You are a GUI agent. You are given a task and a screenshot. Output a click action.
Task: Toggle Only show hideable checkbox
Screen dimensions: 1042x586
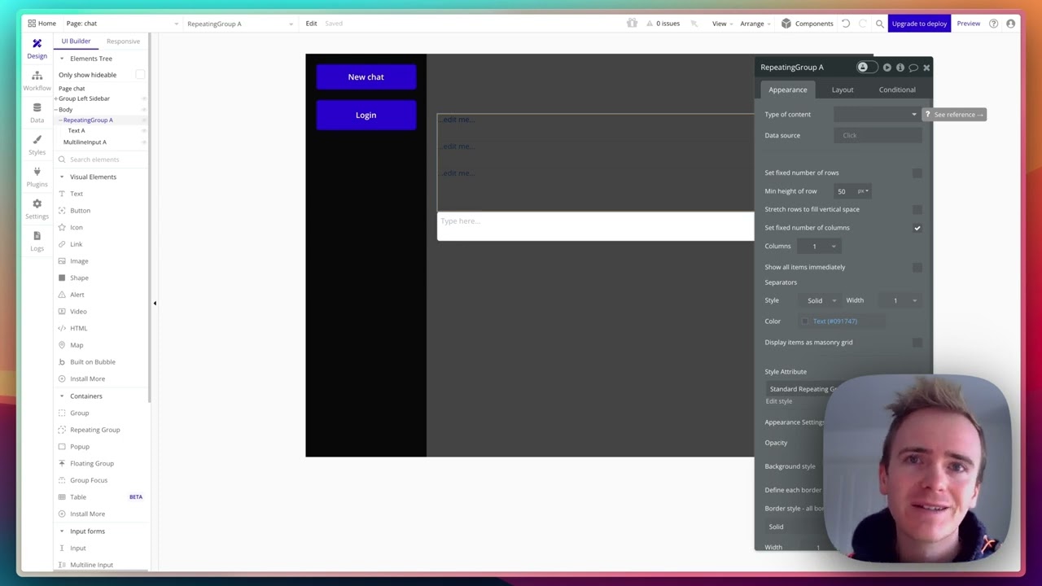(140, 75)
